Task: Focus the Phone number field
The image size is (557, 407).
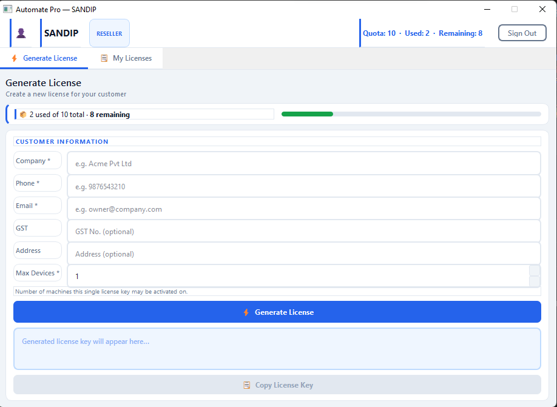Action: (304, 186)
